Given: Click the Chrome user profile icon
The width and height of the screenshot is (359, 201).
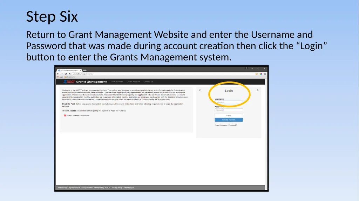Looking at the screenshot, I should pos(246,68).
